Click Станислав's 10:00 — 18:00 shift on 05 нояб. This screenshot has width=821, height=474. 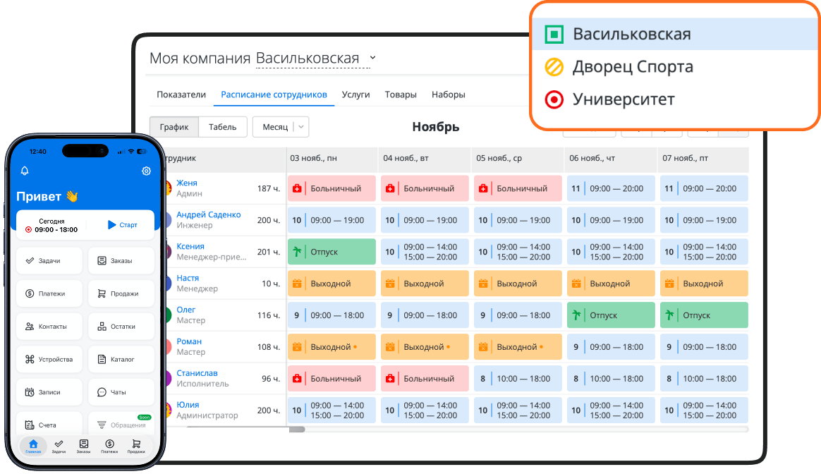tap(518, 379)
